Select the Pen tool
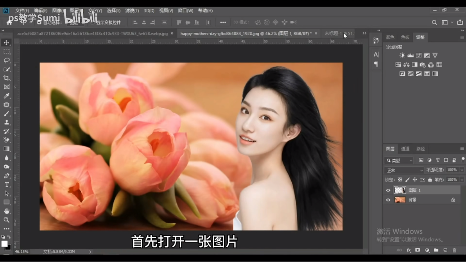Screen dimensions: 466x262 [x=7, y=176]
